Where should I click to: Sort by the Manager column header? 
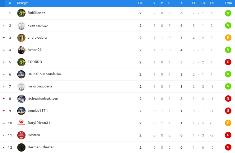[x=23, y=3]
